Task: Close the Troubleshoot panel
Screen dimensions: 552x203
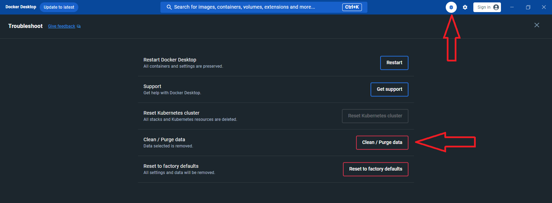Action: [x=537, y=25]
